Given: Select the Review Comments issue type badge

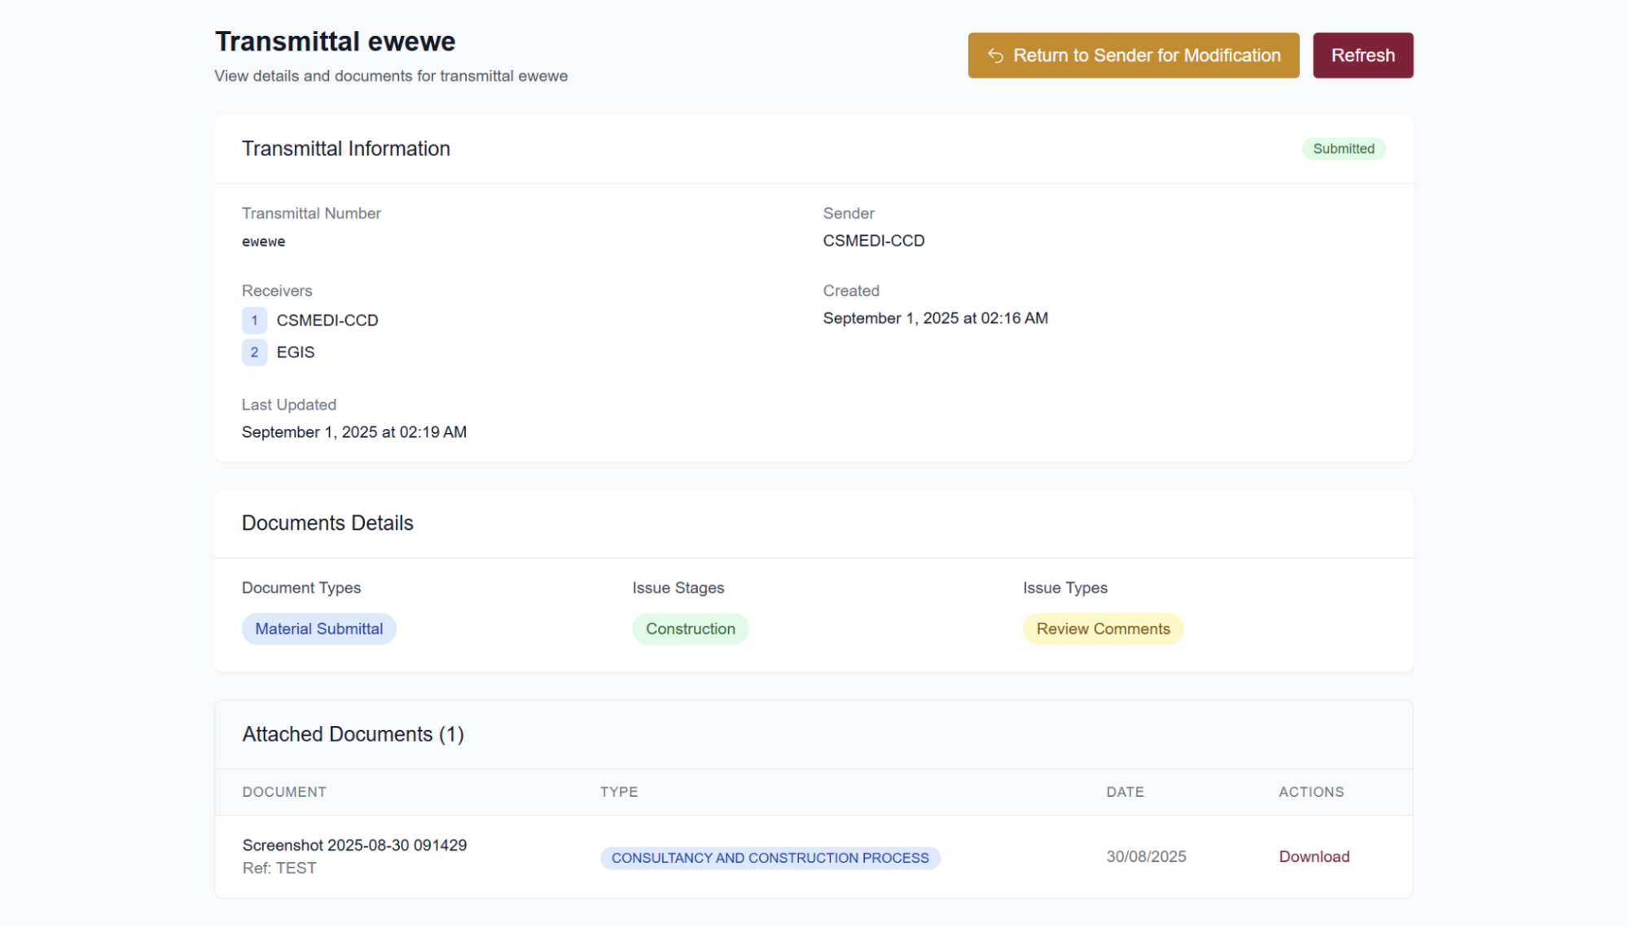Looking at the screenshot, I should click(1103, 628).
